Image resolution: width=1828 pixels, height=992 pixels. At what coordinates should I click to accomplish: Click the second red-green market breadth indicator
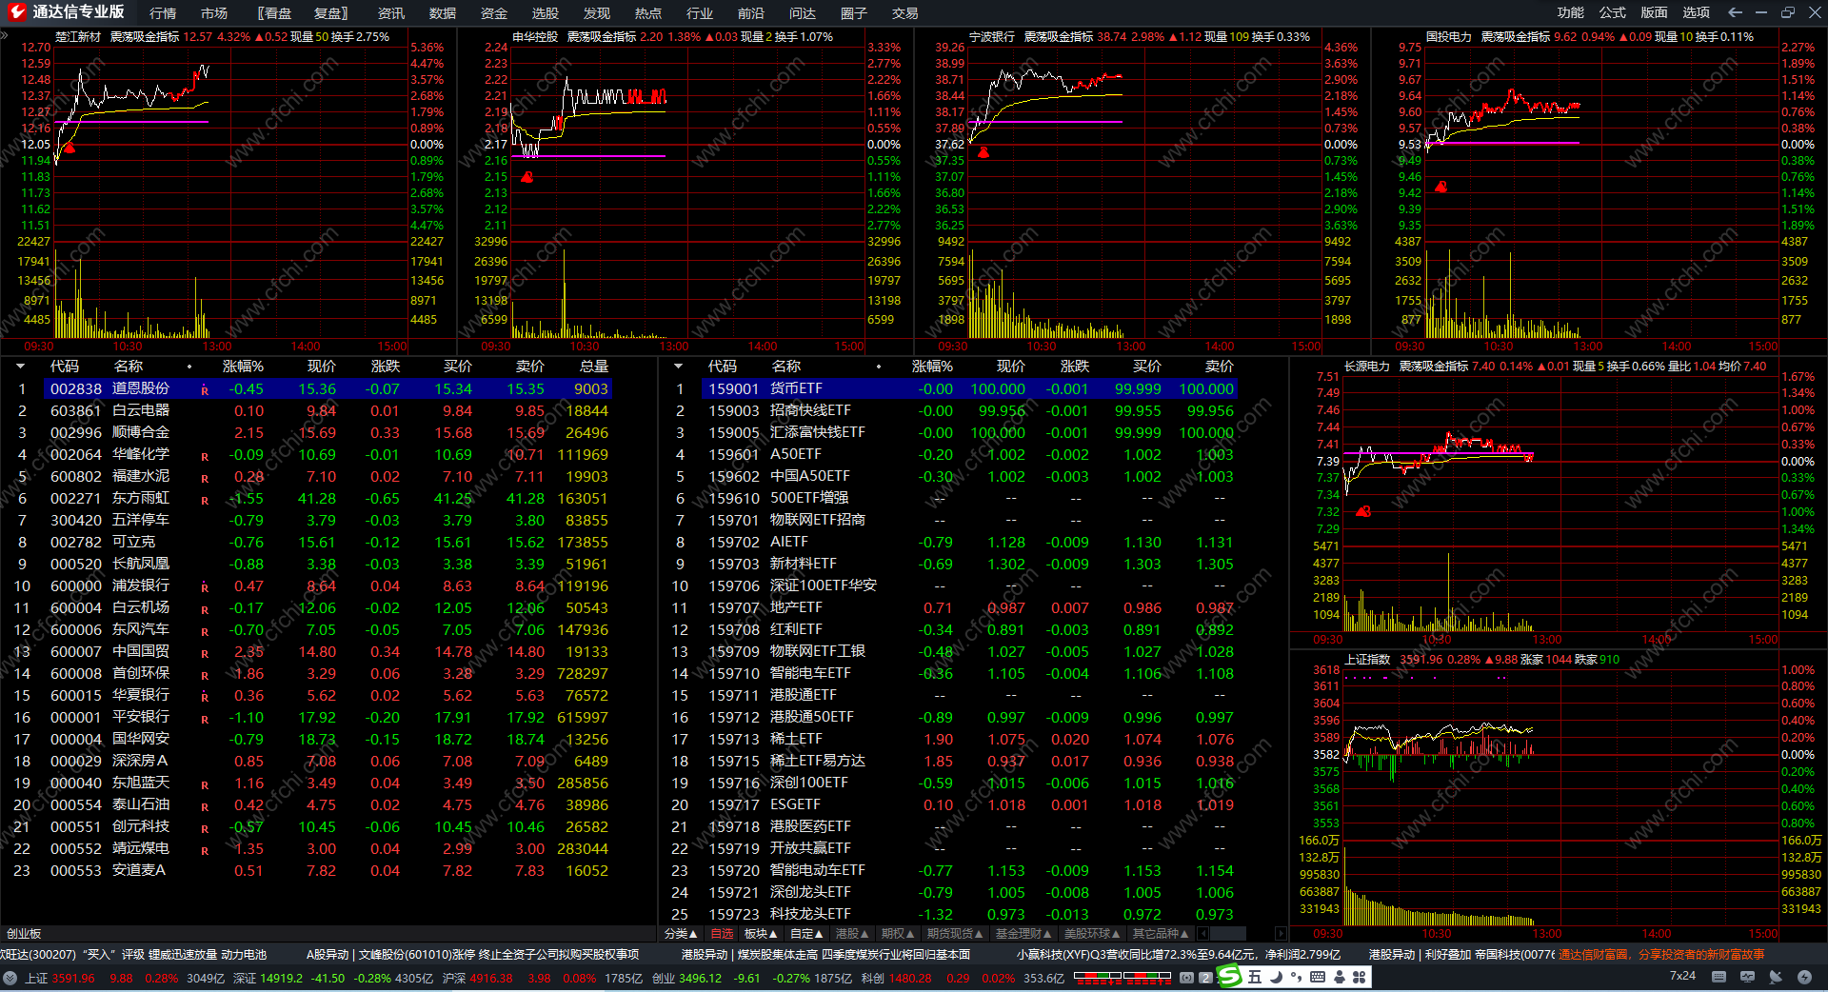click(1147, 977)
